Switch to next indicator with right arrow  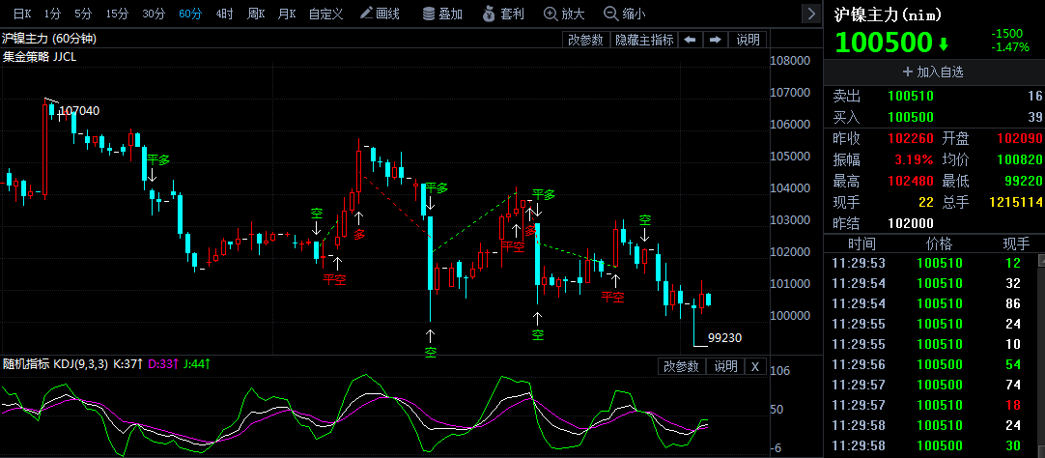715,40
